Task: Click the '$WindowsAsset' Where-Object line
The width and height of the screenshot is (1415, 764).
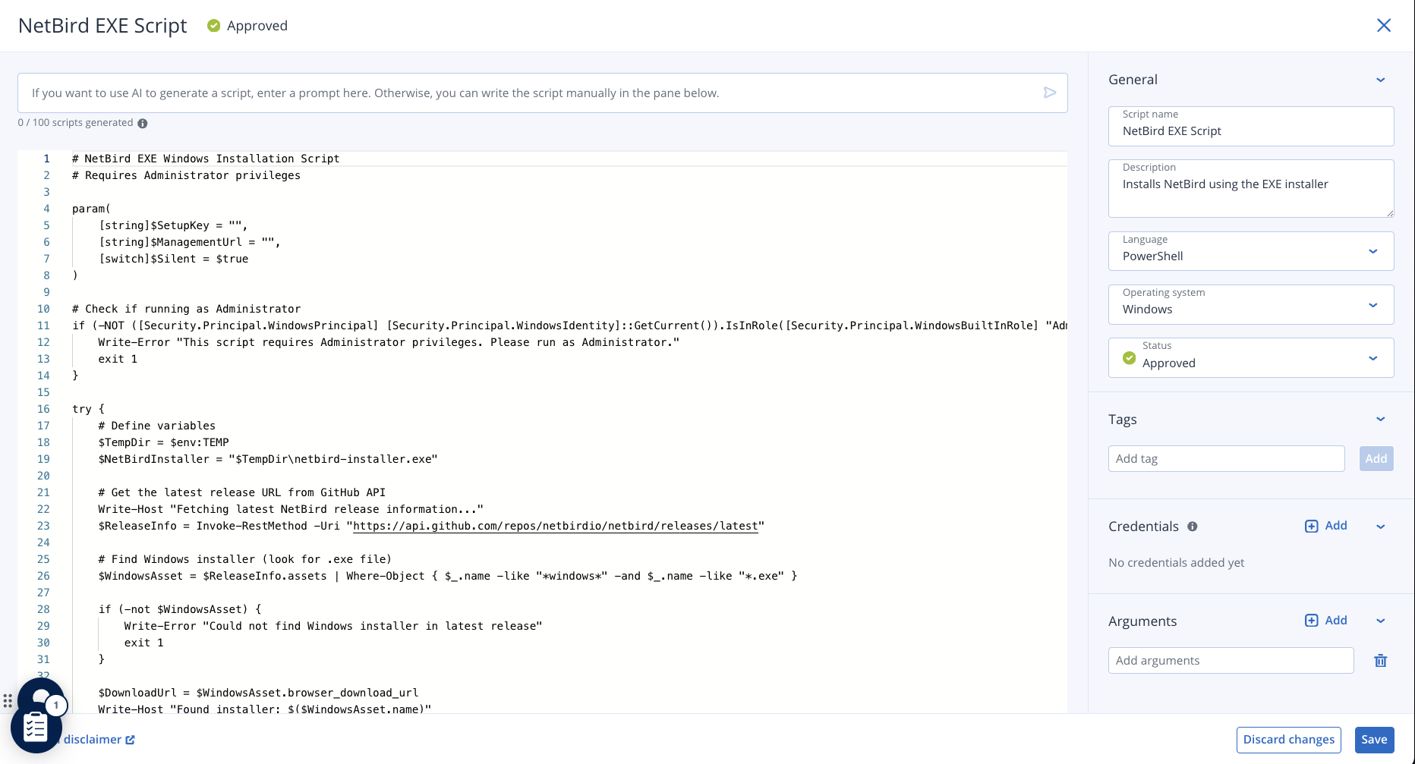Action: (x=447, y=576)
